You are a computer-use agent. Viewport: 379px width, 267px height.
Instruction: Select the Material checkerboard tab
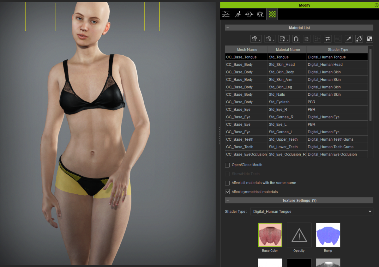tap(272, 14)
